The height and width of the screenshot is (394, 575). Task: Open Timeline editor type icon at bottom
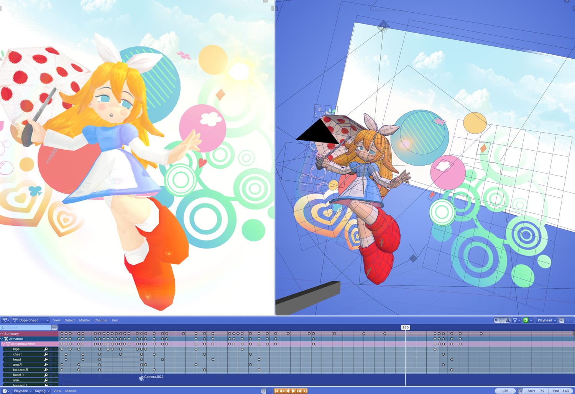click(x=5, y=391)
